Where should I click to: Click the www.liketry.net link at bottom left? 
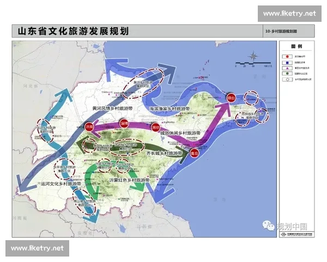pos(37,248)
